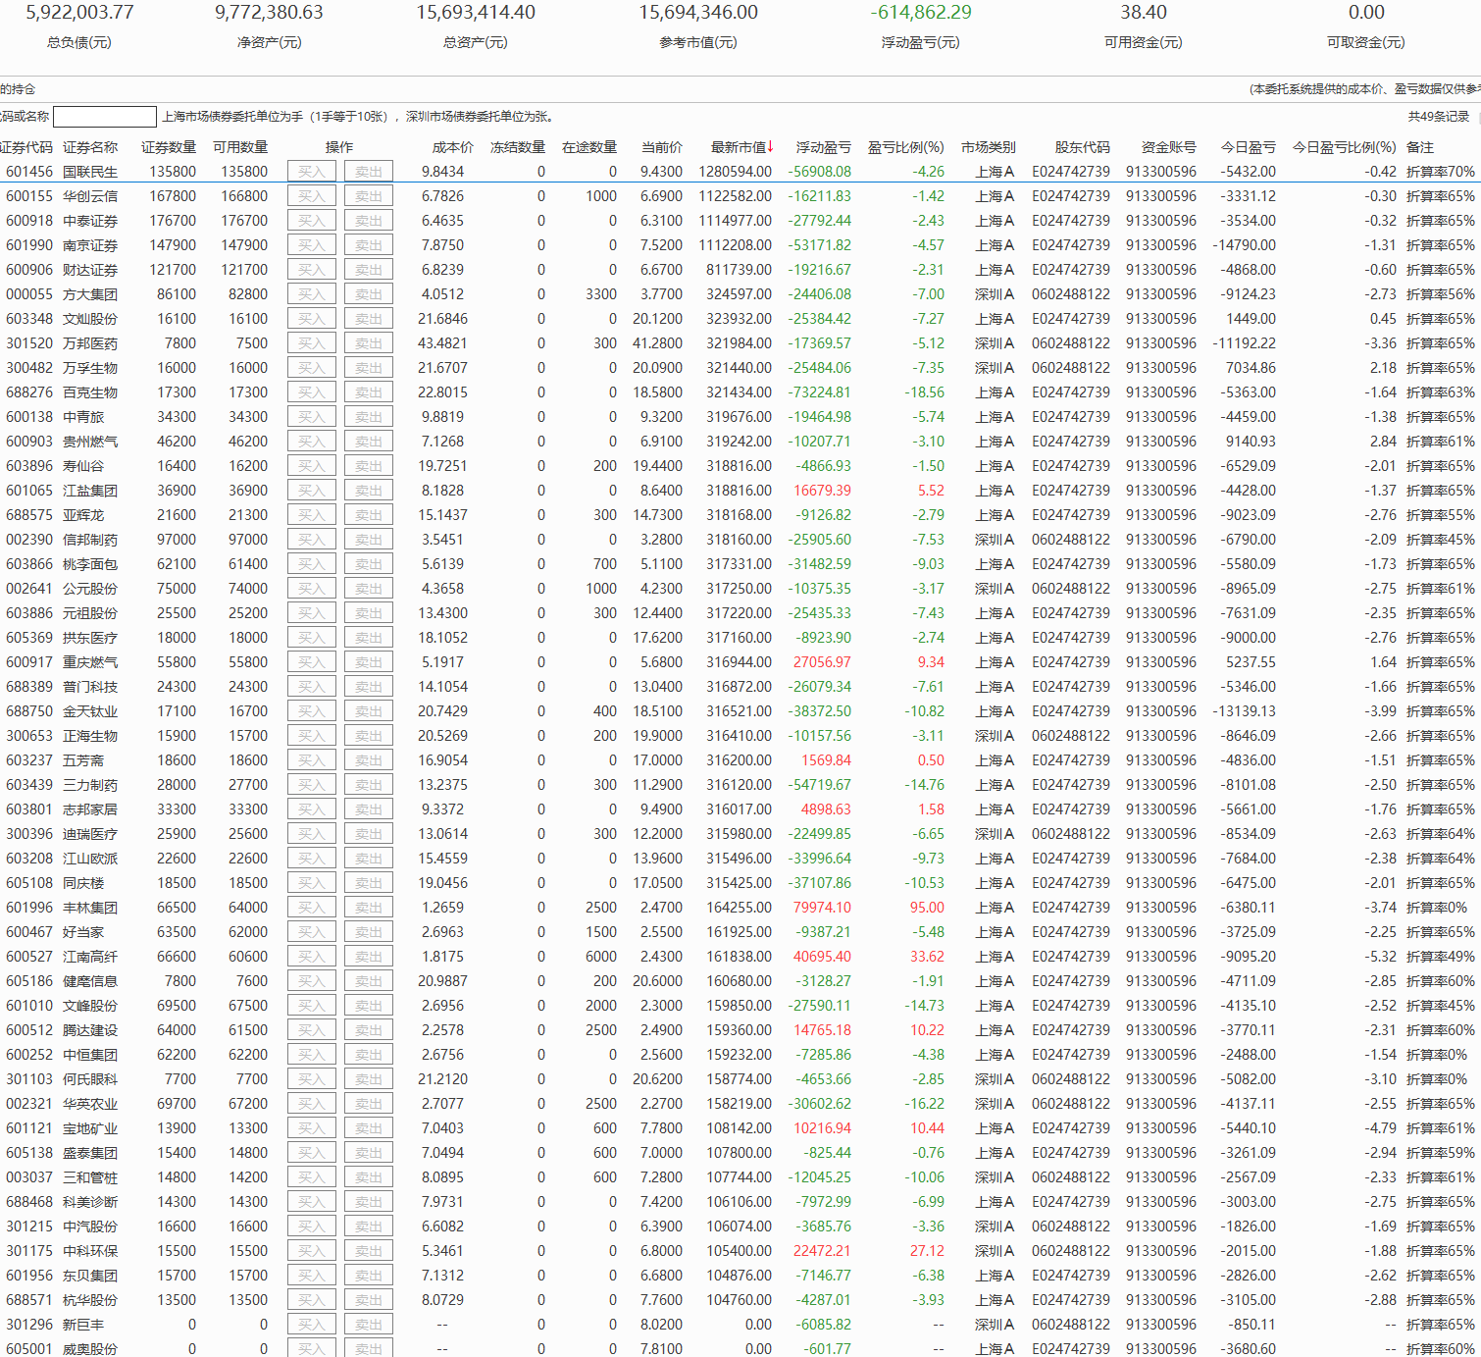The width and height of the screenshot is (1481, 1357).
Task: Sort by 在途数量 column header
Action: pyautogui.click(x=589, y=147)
